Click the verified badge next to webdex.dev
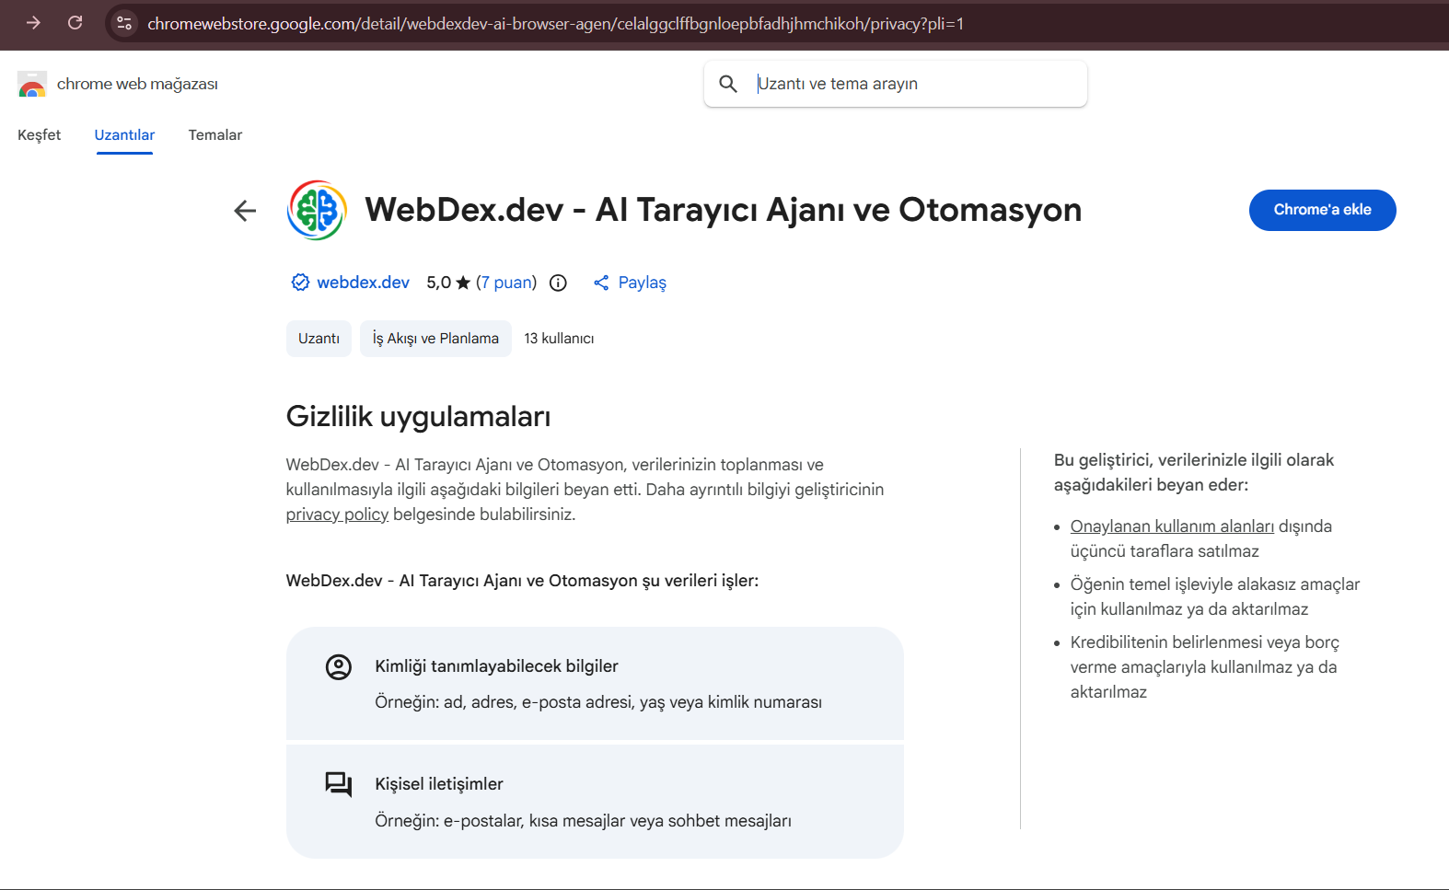This screenshot has height=890, width=1449. 300,283
